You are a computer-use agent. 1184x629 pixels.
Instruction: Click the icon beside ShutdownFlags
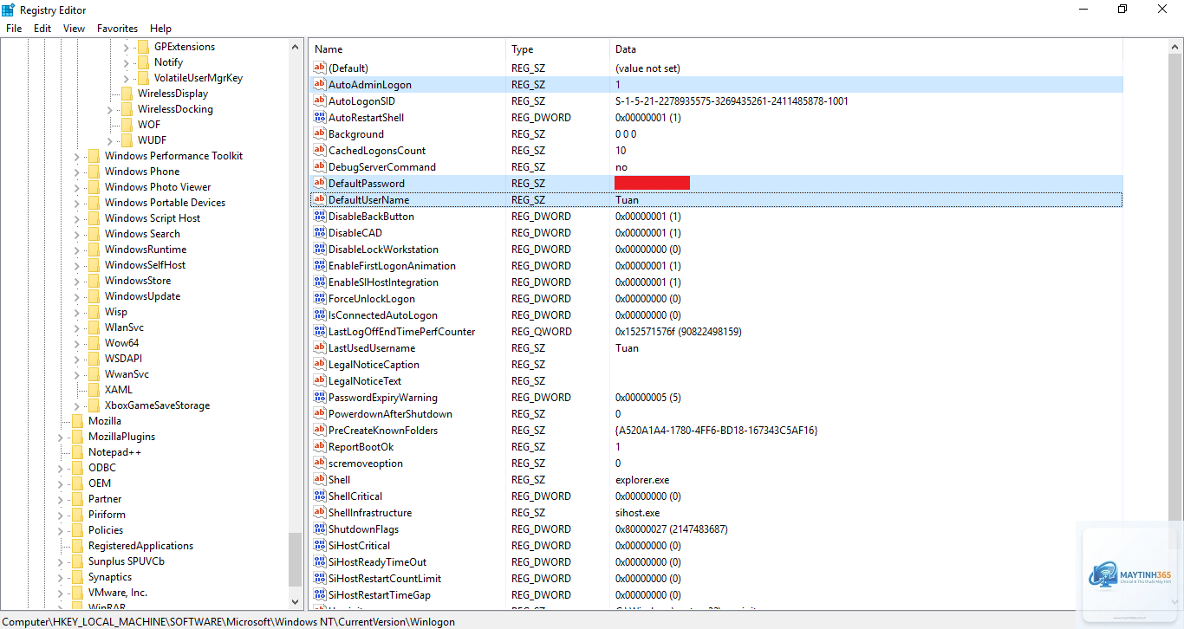click(319, 528)
